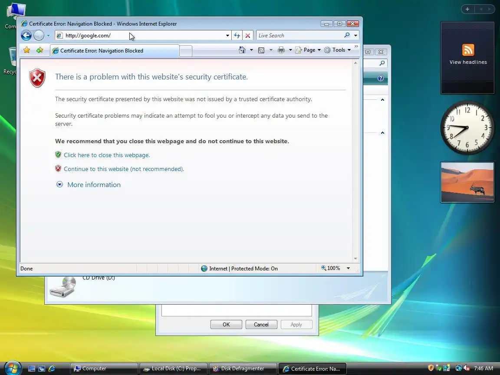The image size is (500, 375).
Task: Open the Recent Pages dropdown arrow
Action: (49, 36)
